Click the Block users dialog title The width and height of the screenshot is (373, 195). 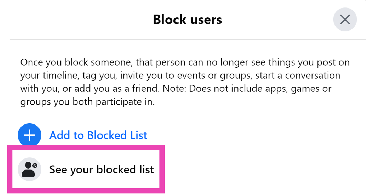(187, 19)
